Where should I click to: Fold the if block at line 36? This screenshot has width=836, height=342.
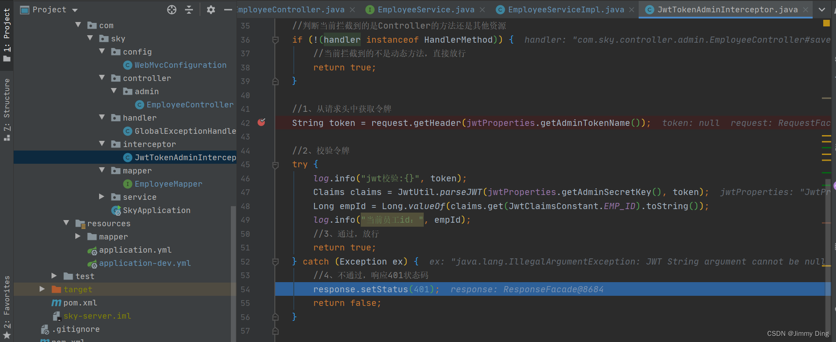pyautogui.click(x=275, y=40)
